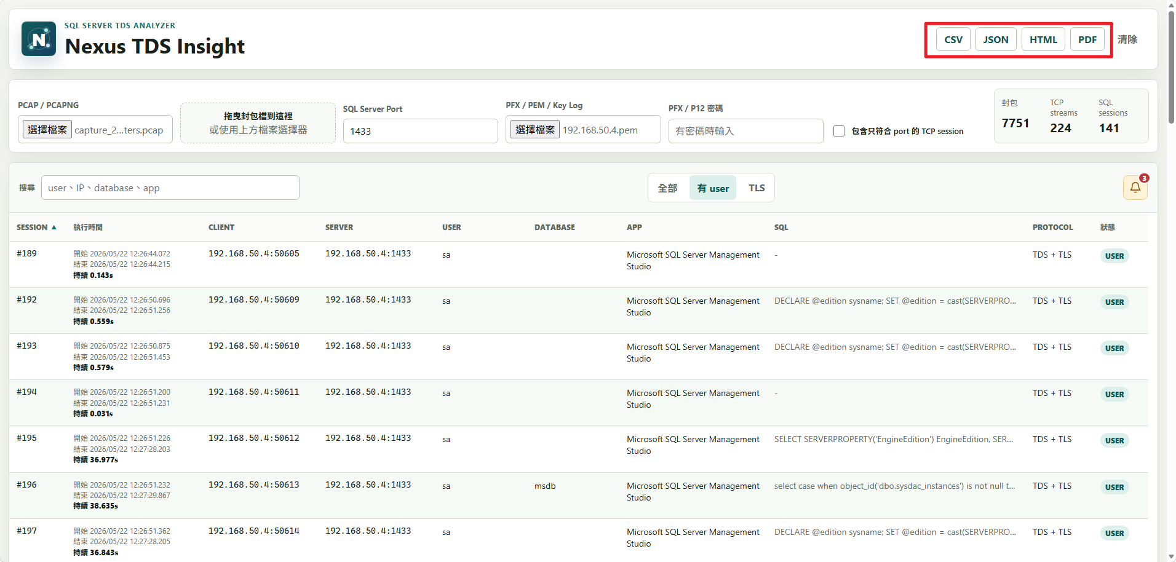The height and width of the screenshot is (562, 1176).
Task: Click msdb database cell in session #196
Action: [545, 486]
